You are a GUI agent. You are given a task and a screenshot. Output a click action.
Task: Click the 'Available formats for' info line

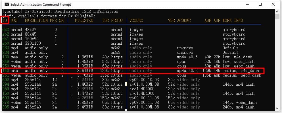pyautogui.click(x=49, y=16)
